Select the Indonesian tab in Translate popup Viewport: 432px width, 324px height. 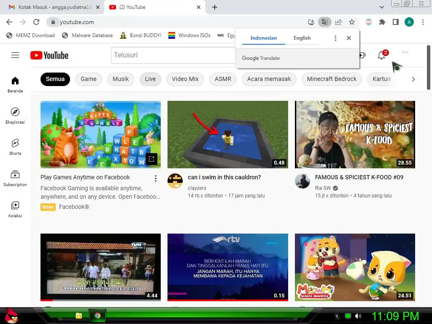263,38
